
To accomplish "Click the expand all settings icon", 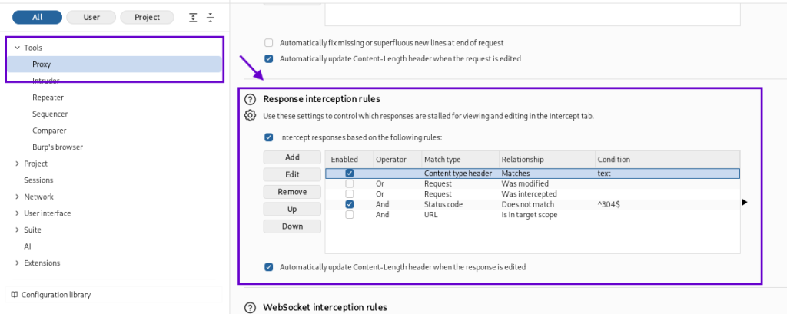I will 193,18.
